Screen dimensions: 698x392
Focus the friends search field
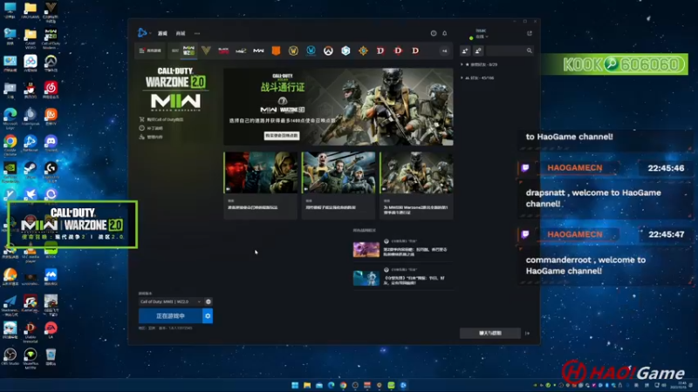point(510,51)
